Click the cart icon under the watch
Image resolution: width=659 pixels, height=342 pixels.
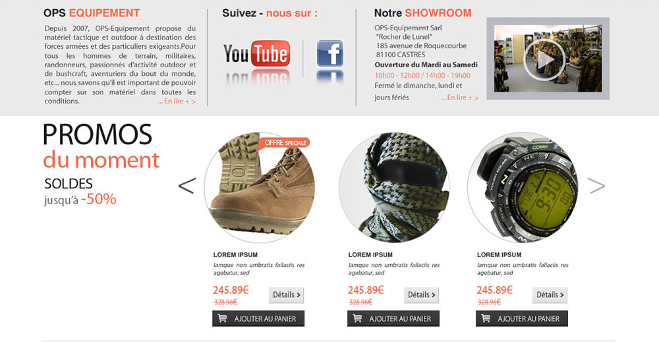click(x=486, y=318)
